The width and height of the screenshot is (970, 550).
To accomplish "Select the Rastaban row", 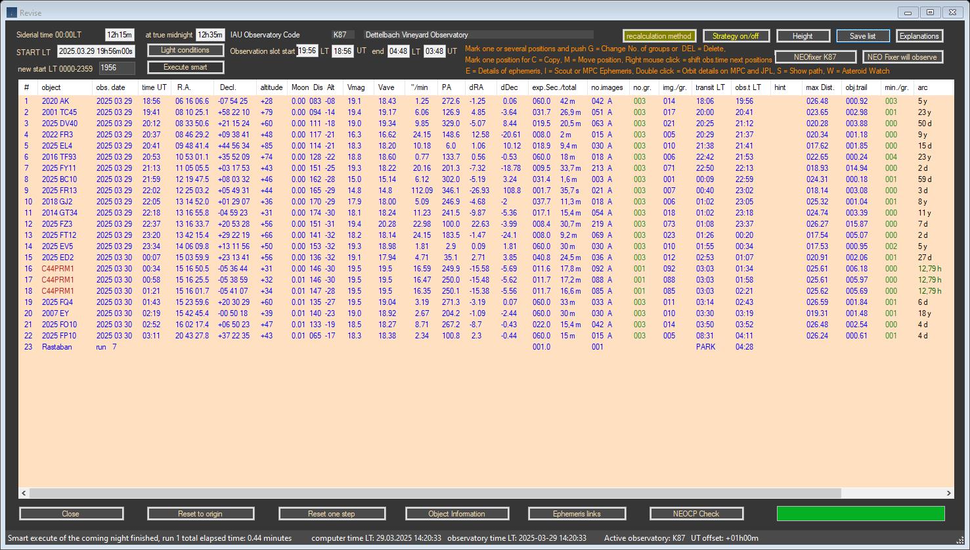I will click(x=486, y=347).
